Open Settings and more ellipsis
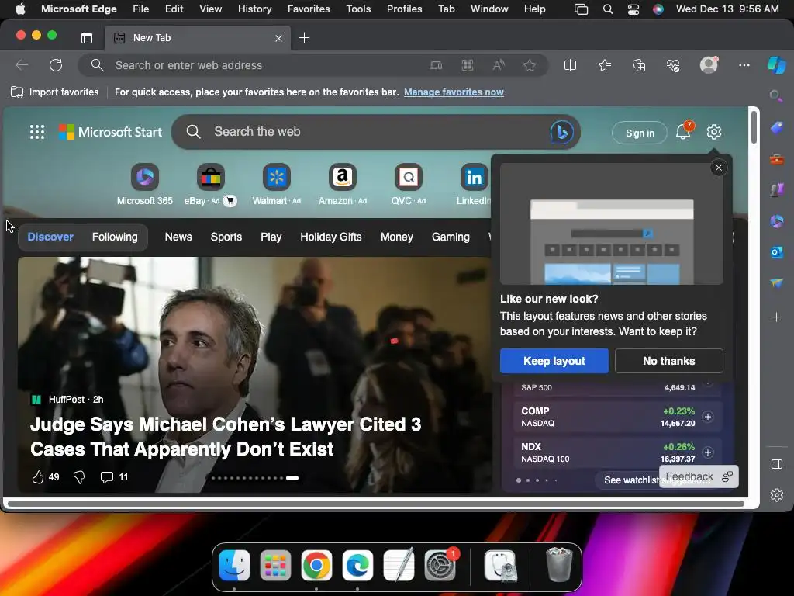The width and height of the screenshot is (794, 596). pos(744,65)
